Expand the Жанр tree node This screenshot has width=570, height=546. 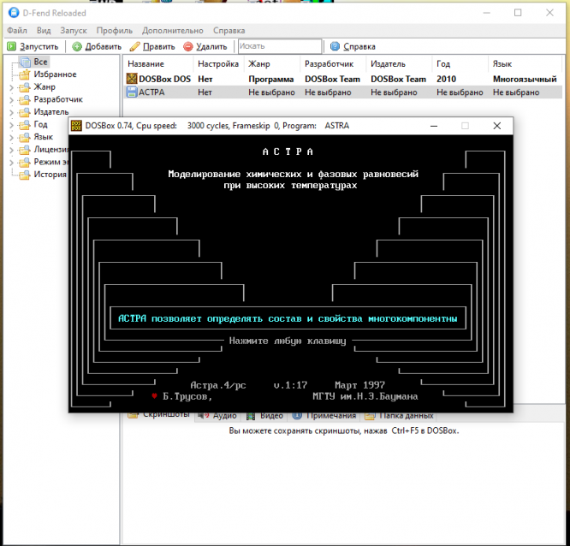coord(11,87)
